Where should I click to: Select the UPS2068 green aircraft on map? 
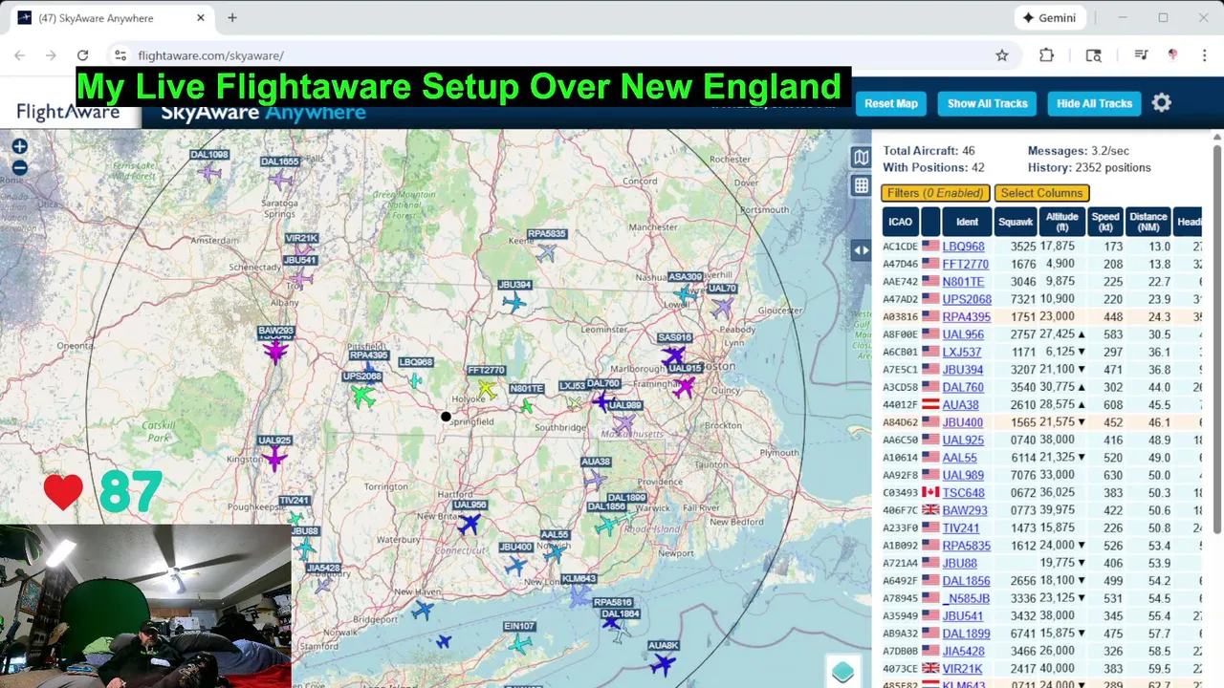(362, 396)
